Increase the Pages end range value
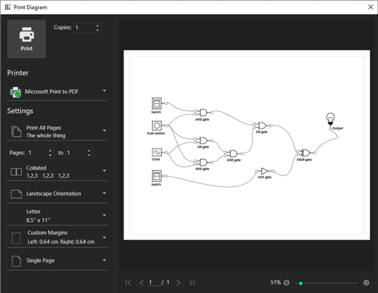Image resolution: width=378 pixels, height=293 pixels. tap(90, 150)
